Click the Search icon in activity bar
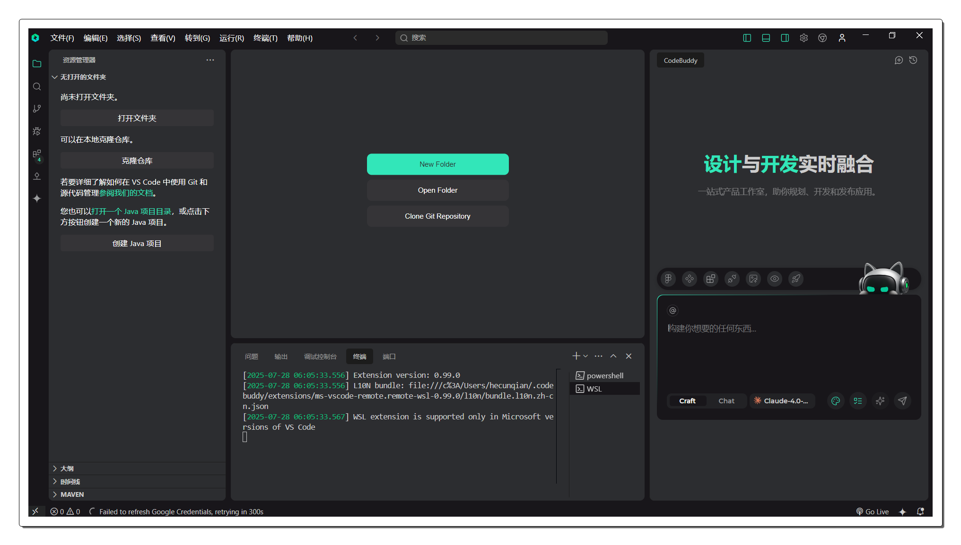Viewport: 961px width, 545px height. pos(37,86)
